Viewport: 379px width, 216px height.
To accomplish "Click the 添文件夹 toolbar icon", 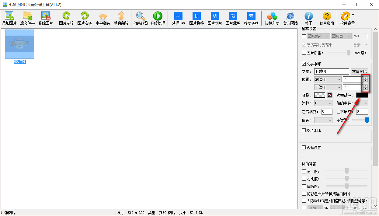I will pos(27,16).
